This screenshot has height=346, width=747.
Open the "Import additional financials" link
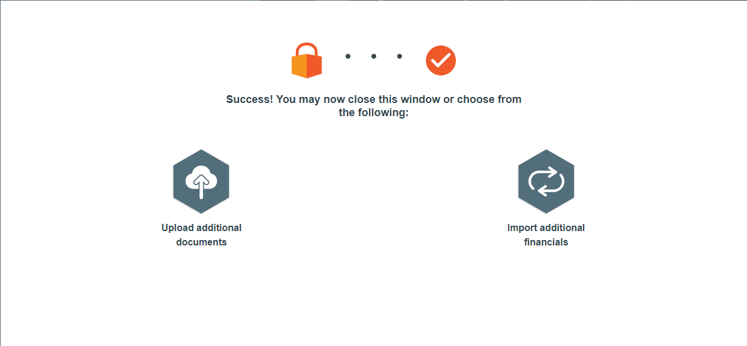[546, 235]
